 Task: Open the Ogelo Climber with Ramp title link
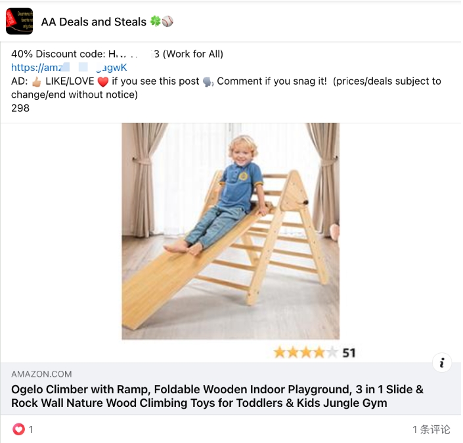[x=217, y=396]
